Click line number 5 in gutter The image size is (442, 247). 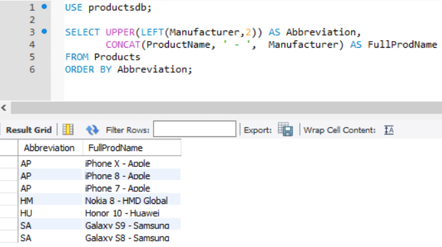coord(32,57)
